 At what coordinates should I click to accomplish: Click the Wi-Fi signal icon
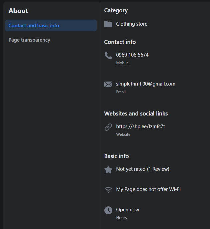108,190
